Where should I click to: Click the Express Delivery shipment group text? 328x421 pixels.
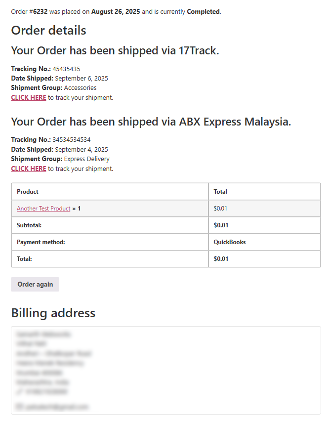(x=87, y=159)
